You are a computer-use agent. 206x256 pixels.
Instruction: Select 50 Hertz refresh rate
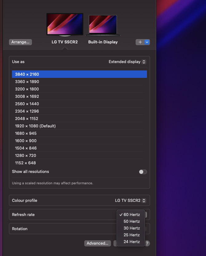point(132,221)
